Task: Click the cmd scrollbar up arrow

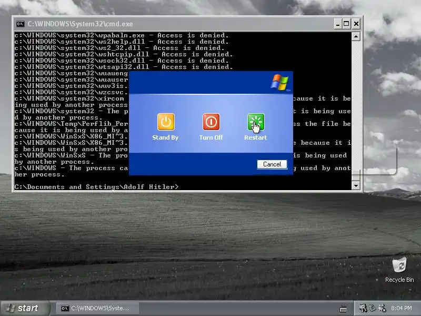Action: pos(356,36)
